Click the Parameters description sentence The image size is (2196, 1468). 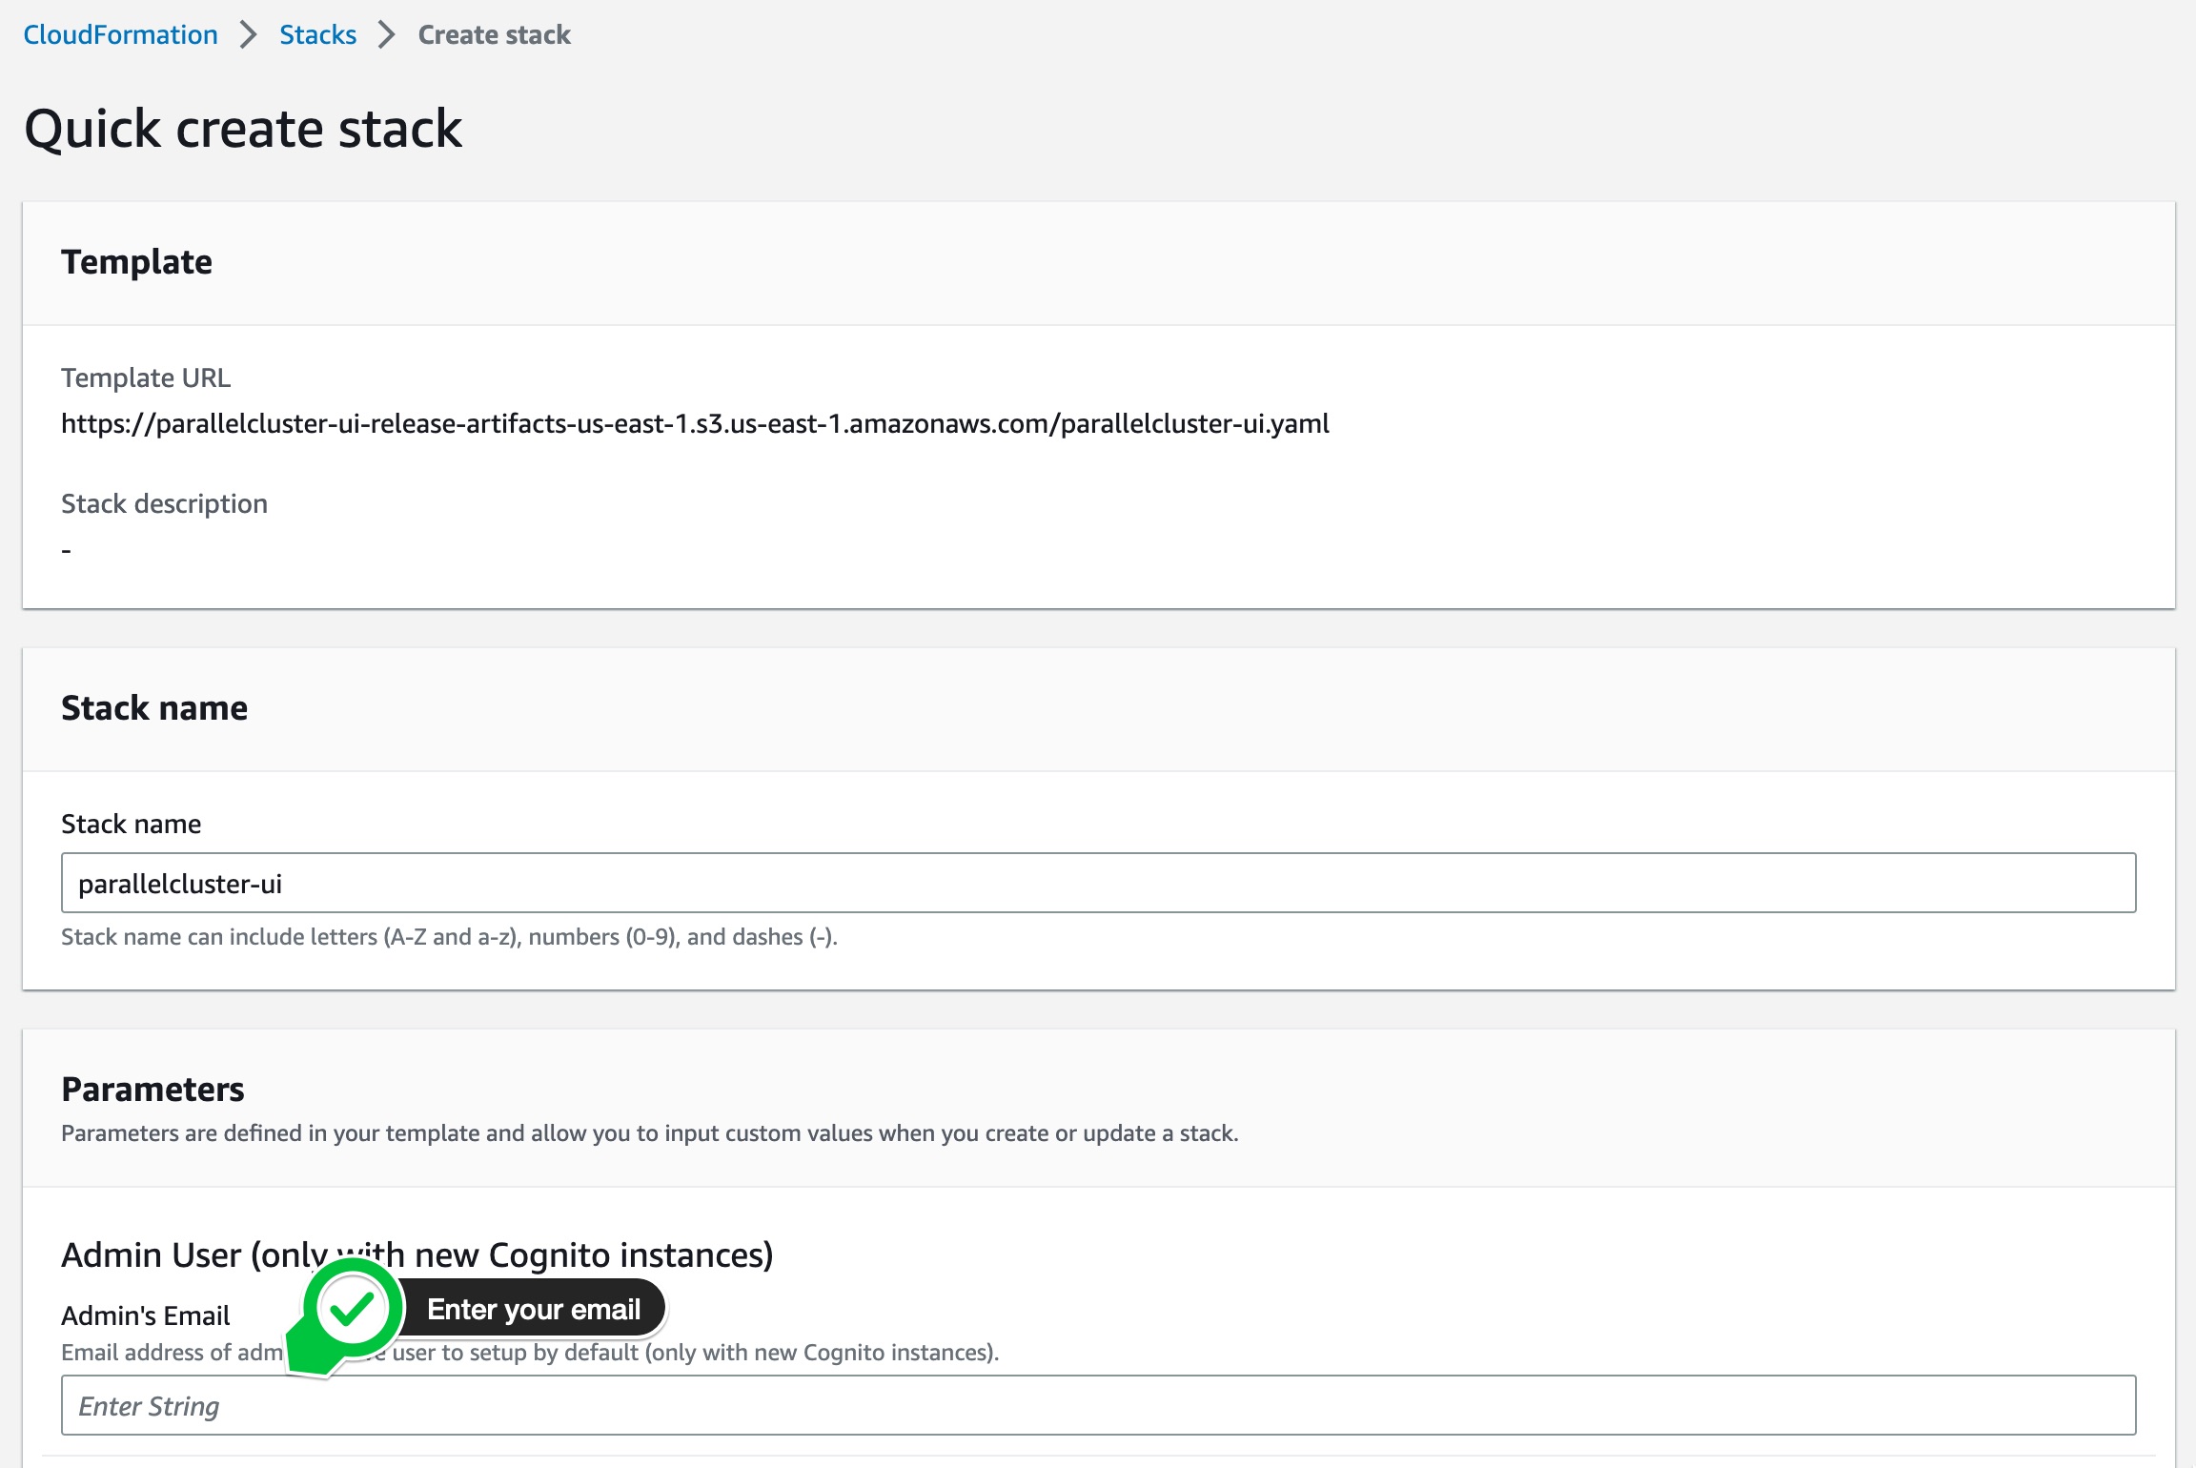650,1133
